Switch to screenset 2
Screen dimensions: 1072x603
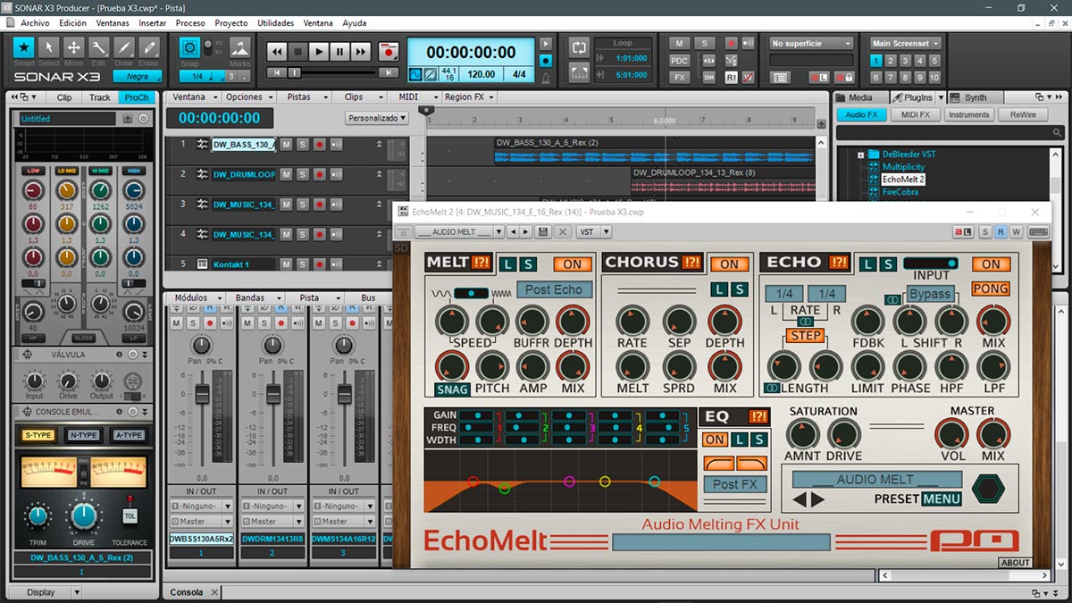click(x=892, y=61)
